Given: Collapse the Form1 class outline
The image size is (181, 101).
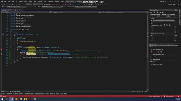Looking at the screenshot, I should [x=11, y=34].
